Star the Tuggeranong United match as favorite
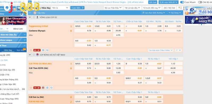The image size is (212, 104). [31, 50]
